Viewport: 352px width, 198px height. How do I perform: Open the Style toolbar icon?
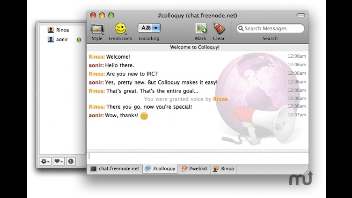tap(97, 29)
